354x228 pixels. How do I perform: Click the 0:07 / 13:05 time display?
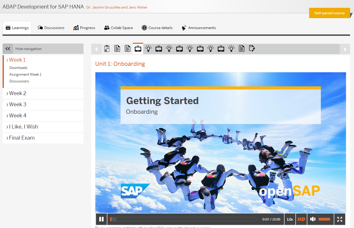point(271,219)
